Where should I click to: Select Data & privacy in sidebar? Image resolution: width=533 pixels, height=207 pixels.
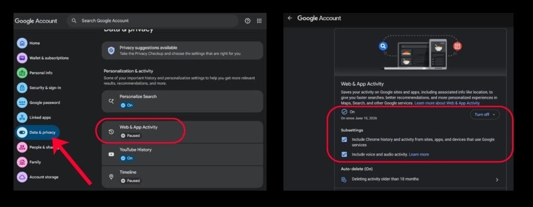(x=37, y=132)
